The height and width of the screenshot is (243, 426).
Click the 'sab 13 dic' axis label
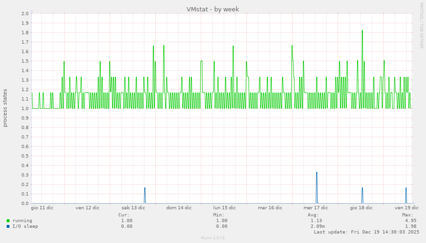point(133,208)
